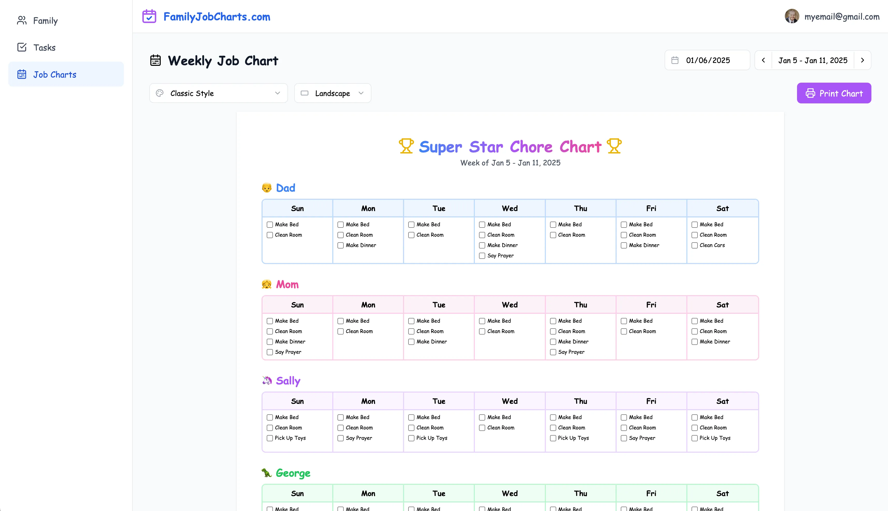
Task: Click the FamilyJobCharts.com site link
Action: coord(217,17)
